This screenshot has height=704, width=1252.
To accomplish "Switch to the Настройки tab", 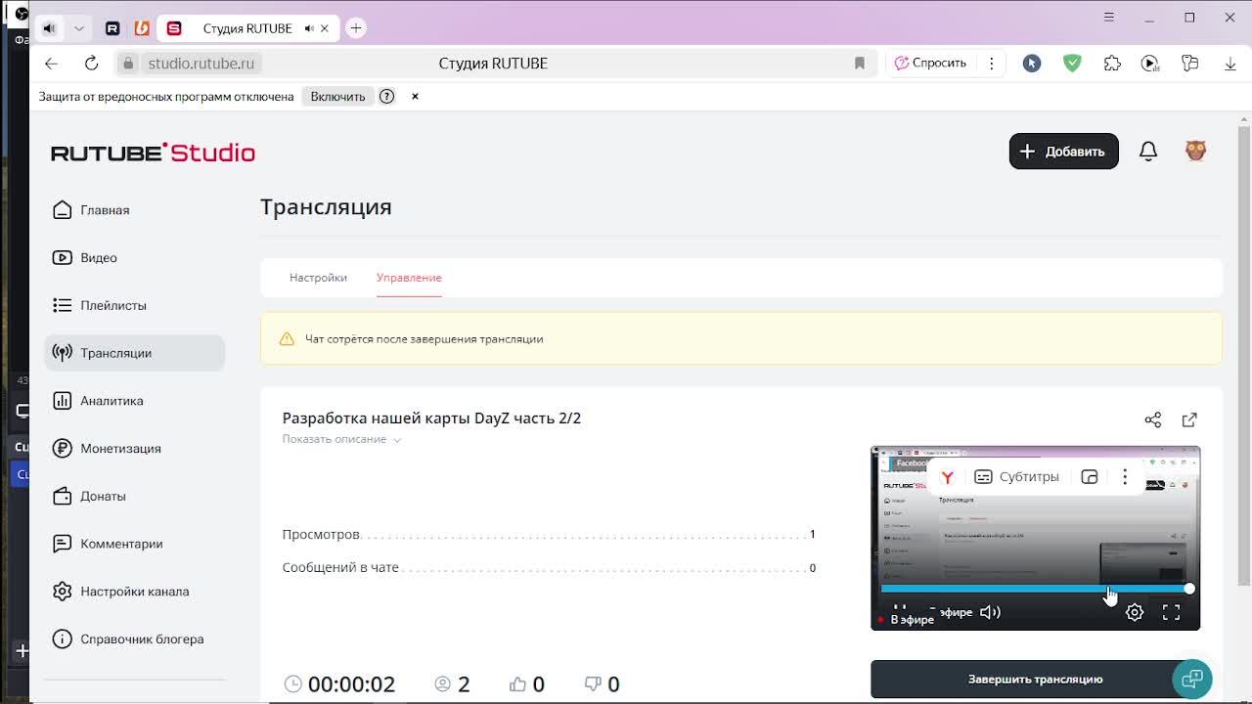I will [x=318, y=278].
